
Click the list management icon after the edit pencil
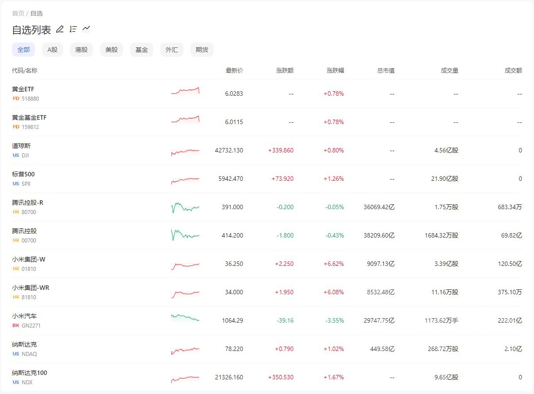click(x=73, y=29)
